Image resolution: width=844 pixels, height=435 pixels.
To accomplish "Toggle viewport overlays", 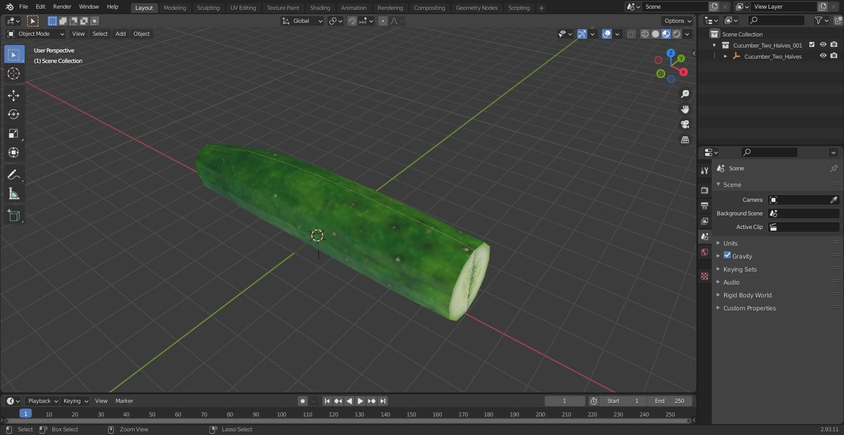I will click(x=607, y=34).
